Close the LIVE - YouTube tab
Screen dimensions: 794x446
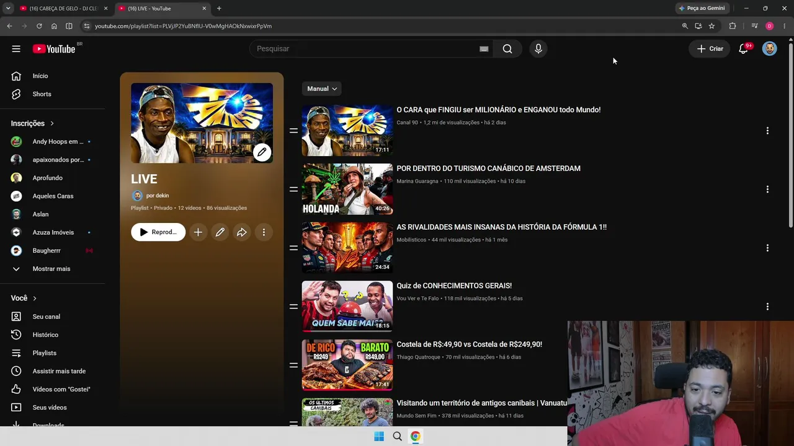(204, 9)
